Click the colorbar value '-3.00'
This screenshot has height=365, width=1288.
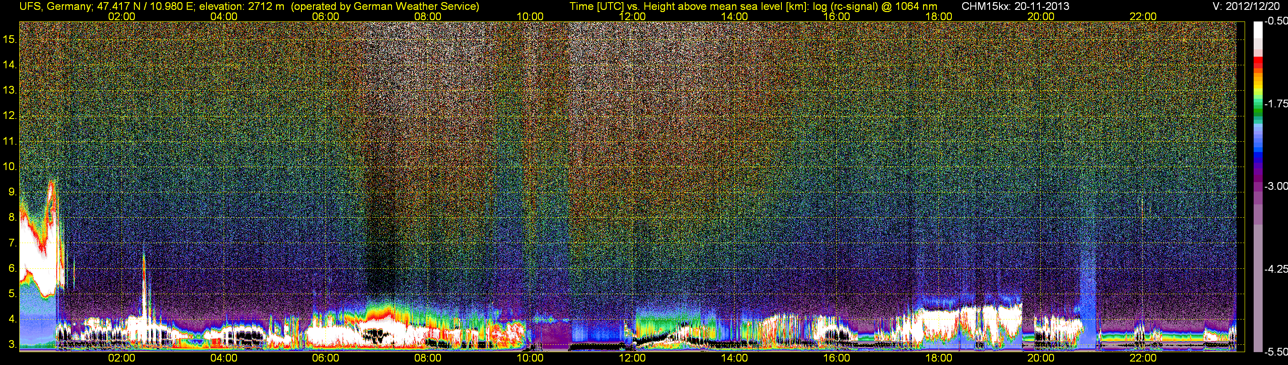click(x=1276, y=186)
